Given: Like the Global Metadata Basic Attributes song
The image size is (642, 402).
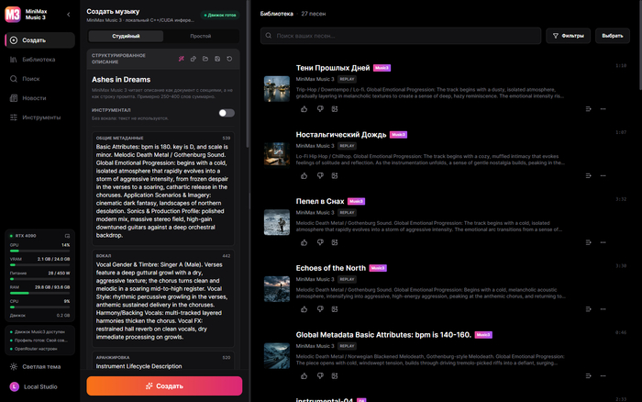Looking at the screenshot, I should pyautogui.click(x=304, y=376).
